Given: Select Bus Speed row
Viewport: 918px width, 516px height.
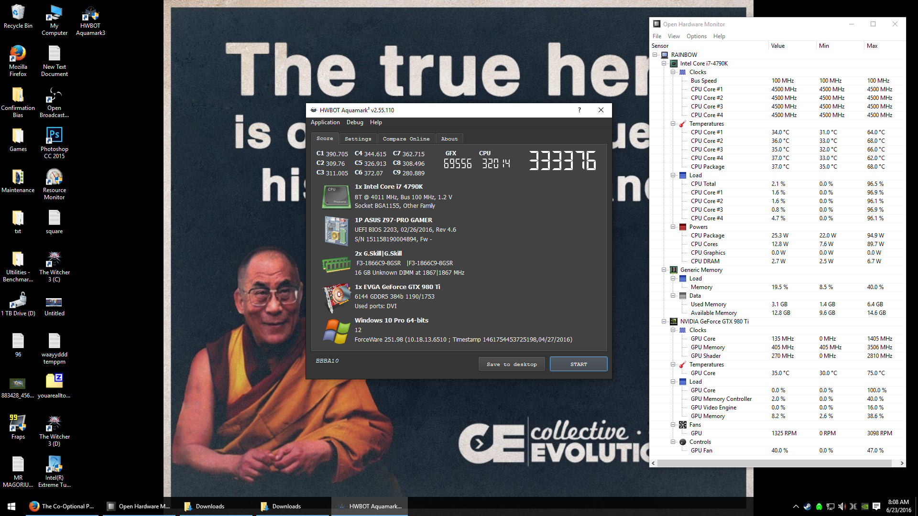Looking at the screenshot, I should 778,81.
